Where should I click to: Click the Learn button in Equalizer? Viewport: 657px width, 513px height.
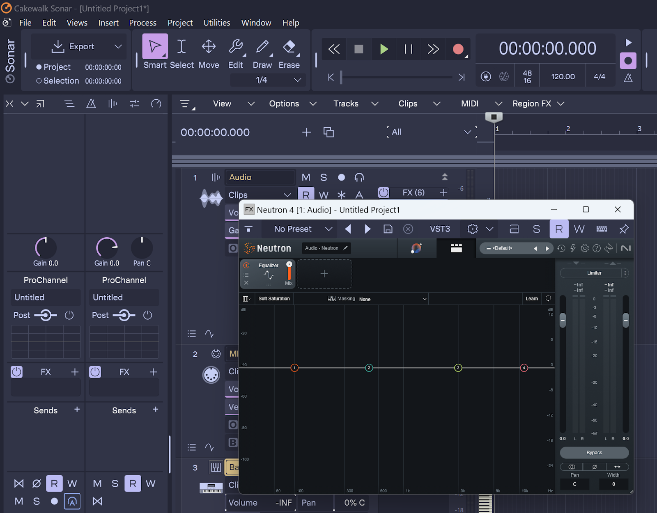(x=532, y=299)
